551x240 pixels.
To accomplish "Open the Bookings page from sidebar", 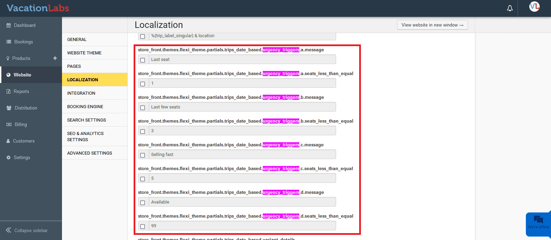I will (23, 42).
